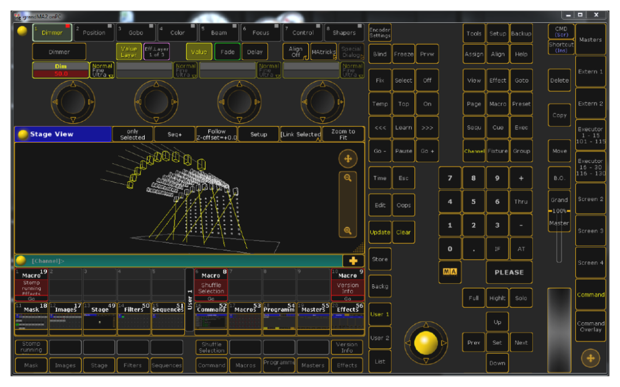Click the PLEASE key
620x387 pixels.
tap(509, 272)
